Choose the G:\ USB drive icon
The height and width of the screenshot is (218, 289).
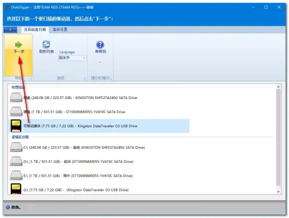point(16,189)
